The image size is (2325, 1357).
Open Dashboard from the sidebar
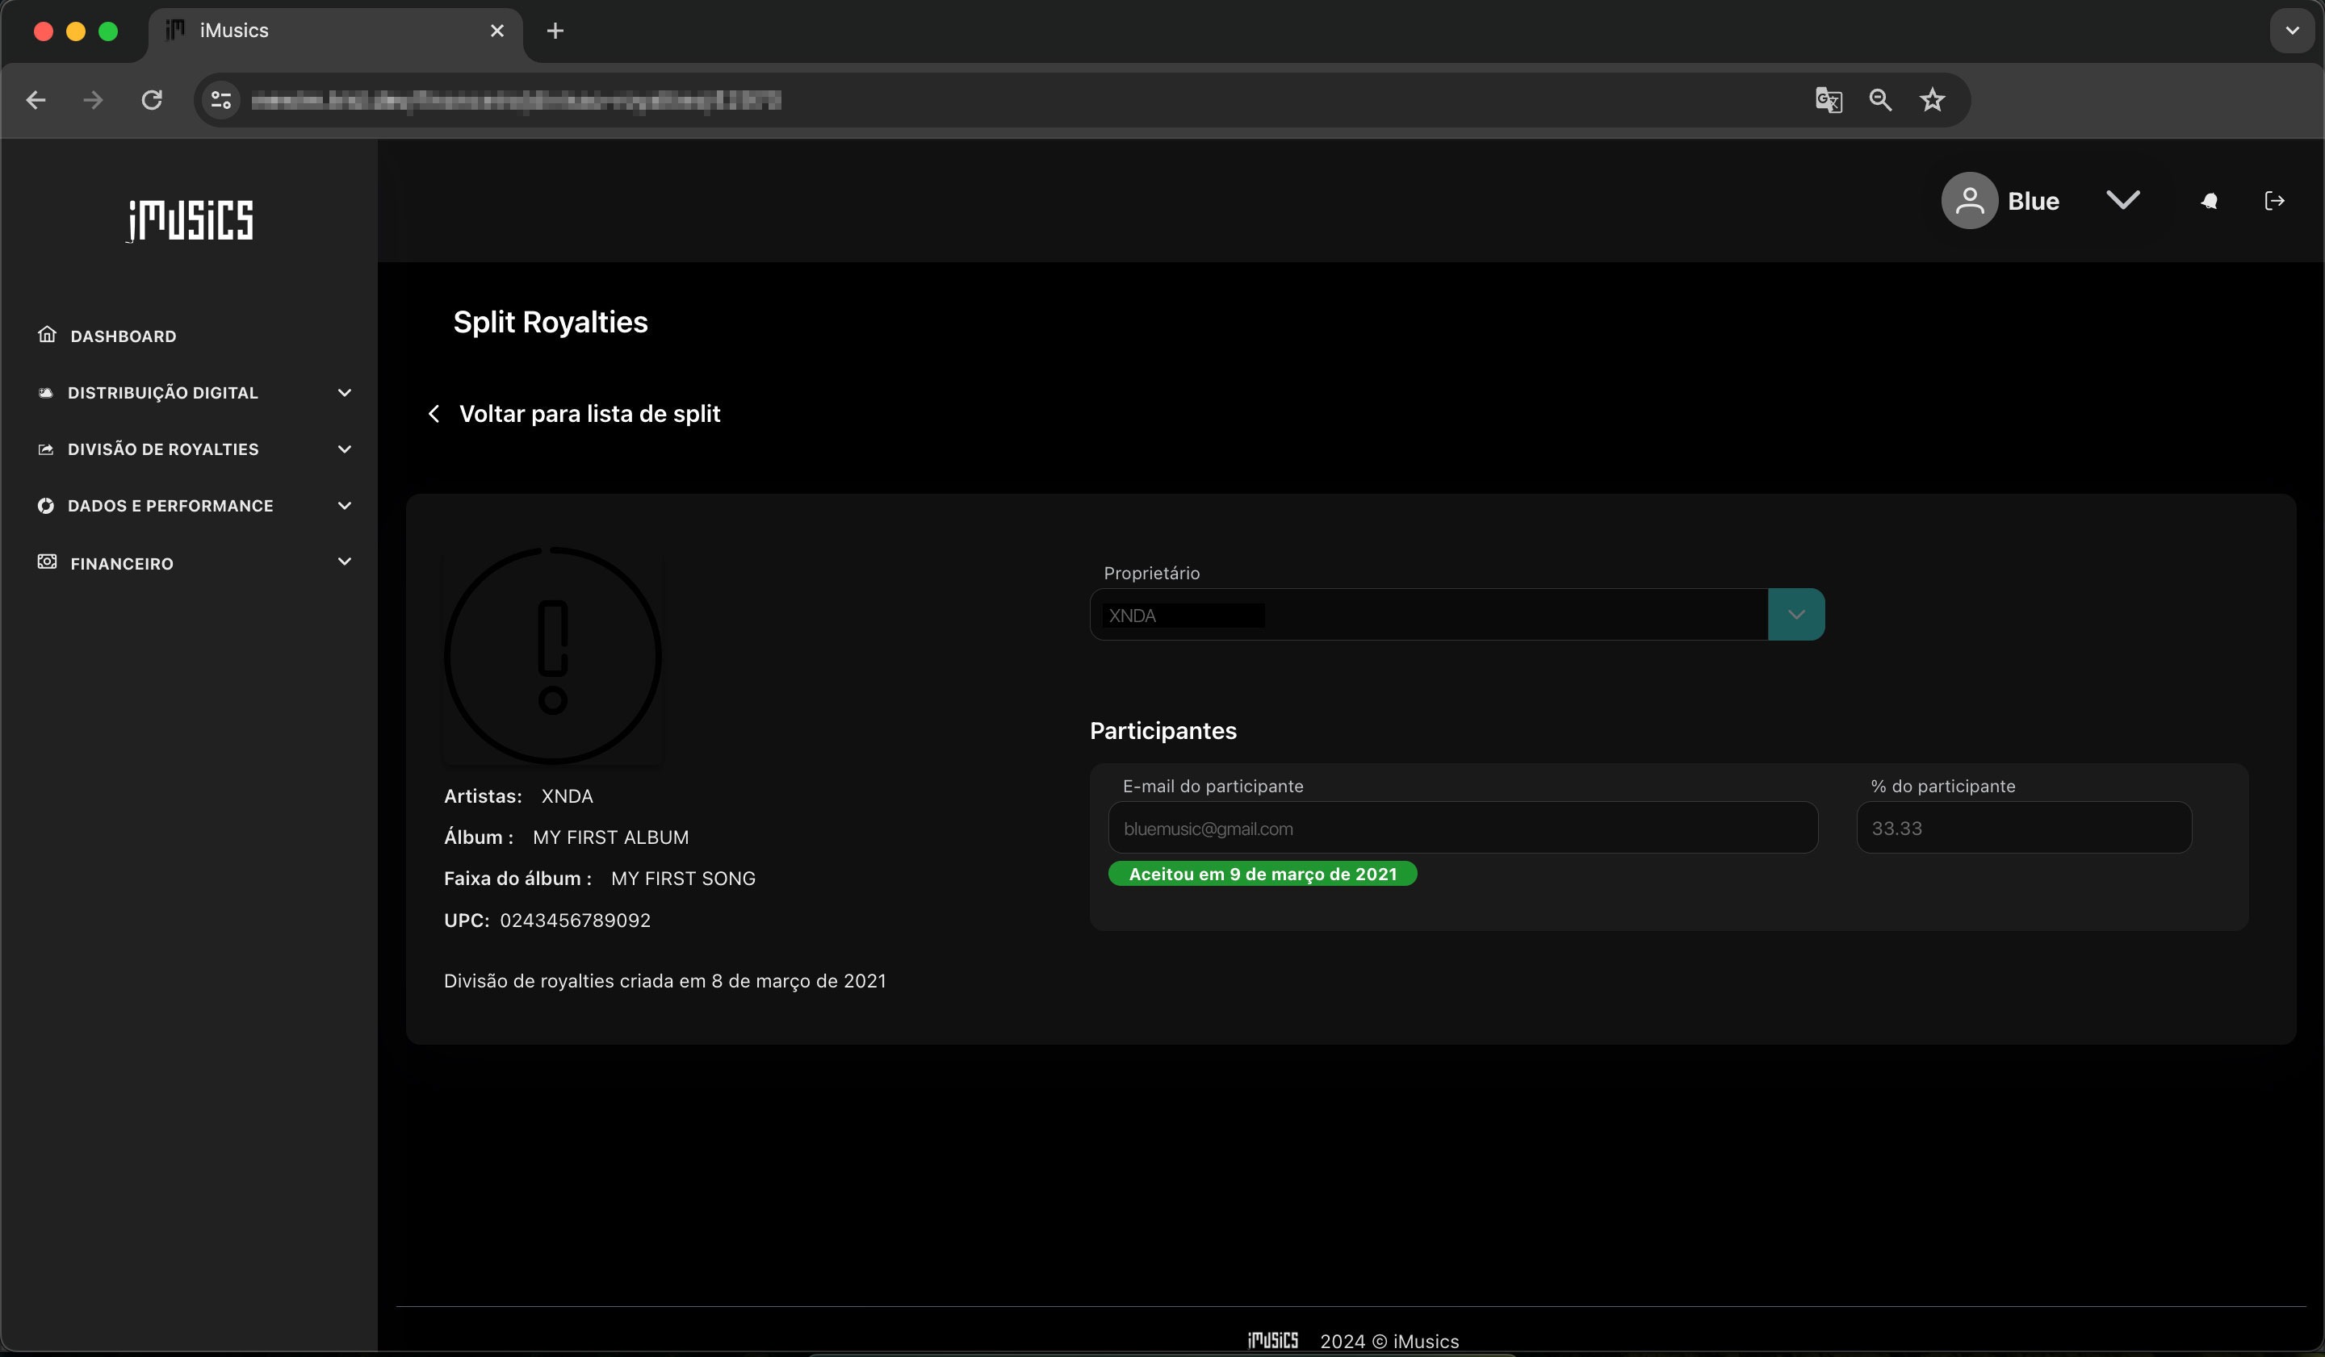pyautogui.click(x=123, y=336)
